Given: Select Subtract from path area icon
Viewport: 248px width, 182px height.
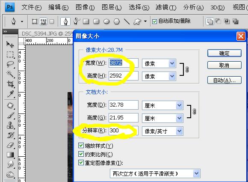Looking at the screenshot, I should [x=218, y=21].
